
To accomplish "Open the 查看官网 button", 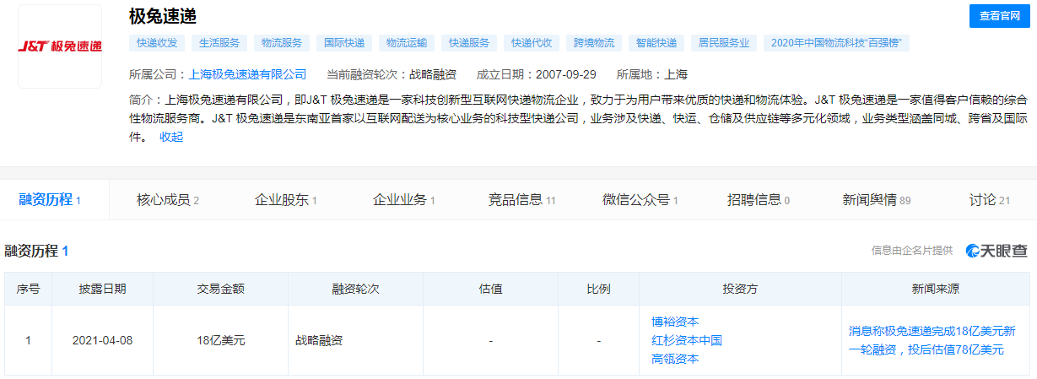I will point(1000,16).
